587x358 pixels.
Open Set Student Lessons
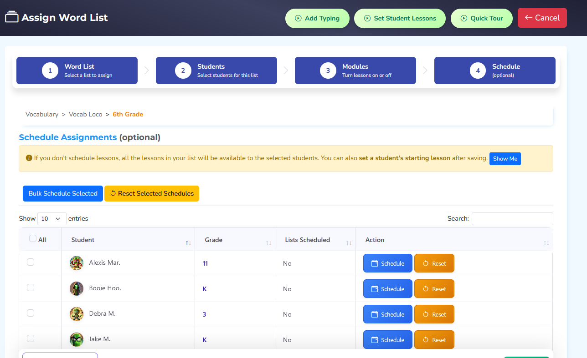point(400,19)
